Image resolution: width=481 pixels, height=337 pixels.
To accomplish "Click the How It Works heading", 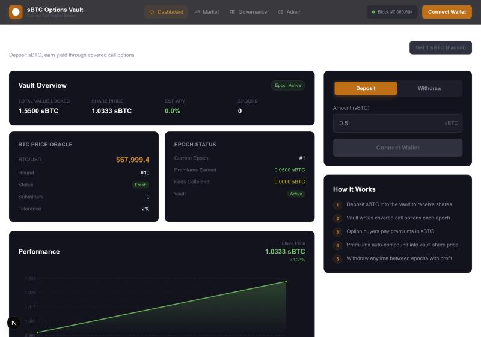I will tap(354, 189).
